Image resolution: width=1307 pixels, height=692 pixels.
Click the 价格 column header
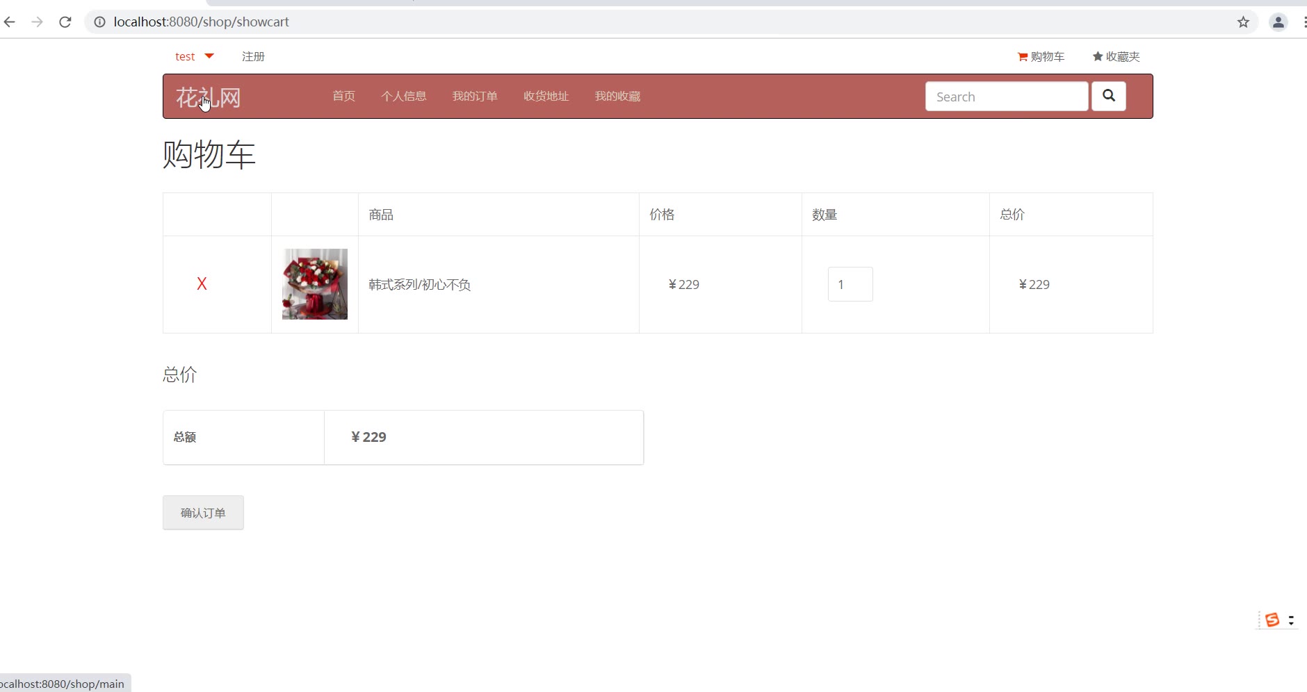(661, 214)
